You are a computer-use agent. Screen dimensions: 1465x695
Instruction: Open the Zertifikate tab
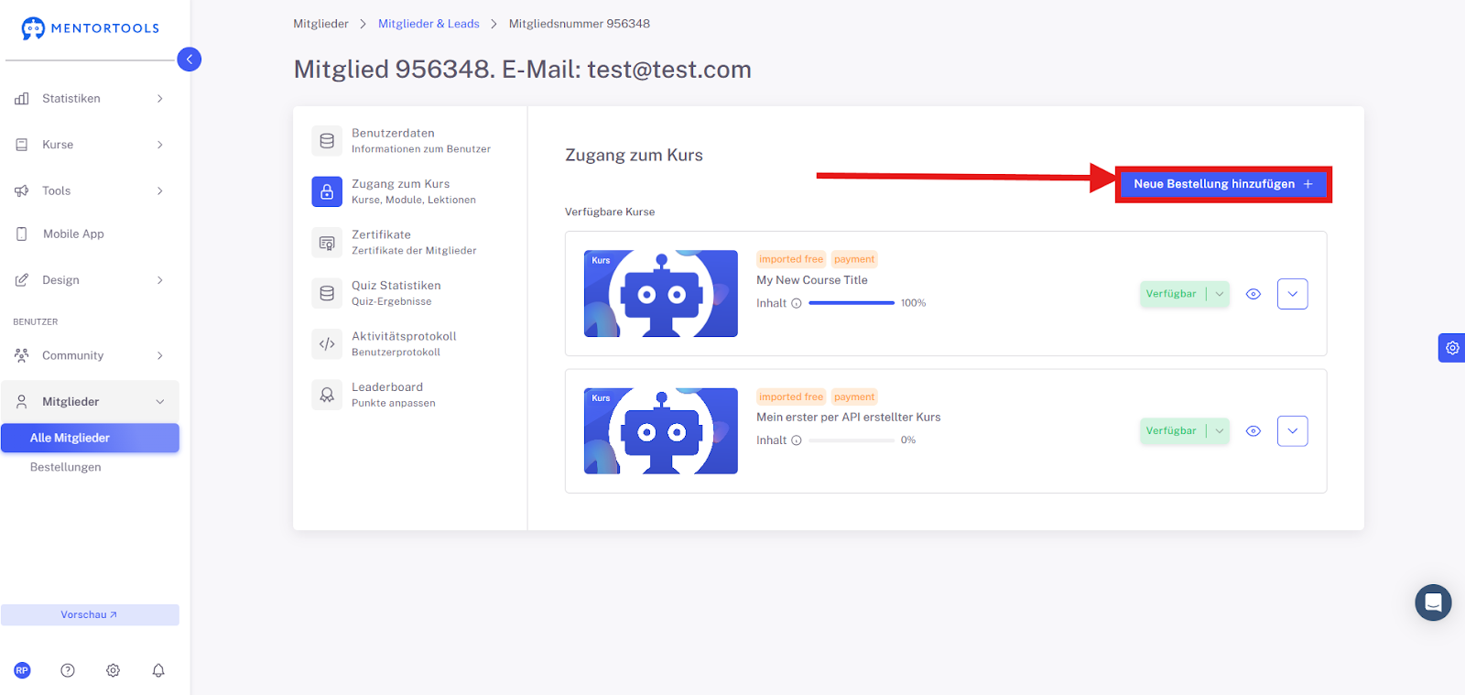(410, 243)
